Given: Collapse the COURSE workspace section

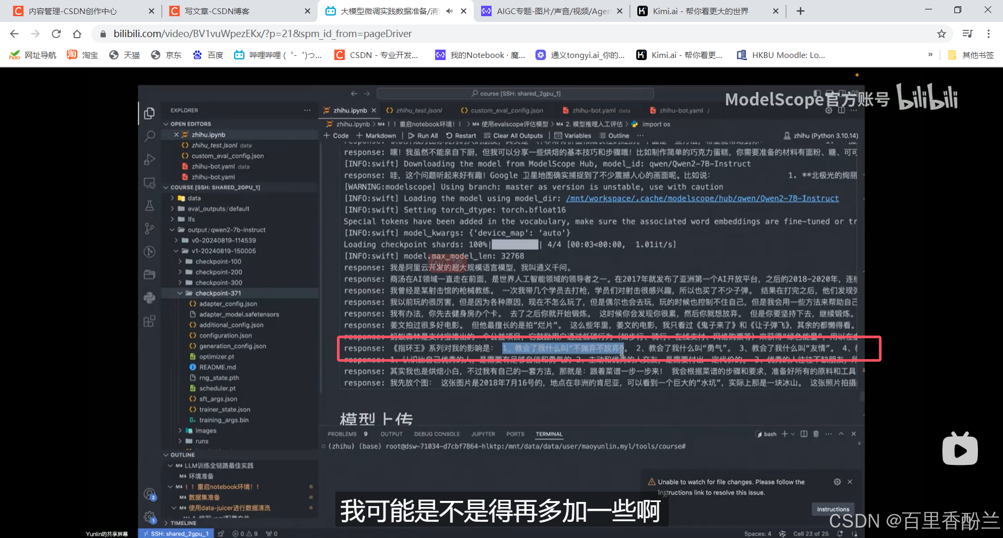Looking at the screenshot, I should [x=166, y=187].
